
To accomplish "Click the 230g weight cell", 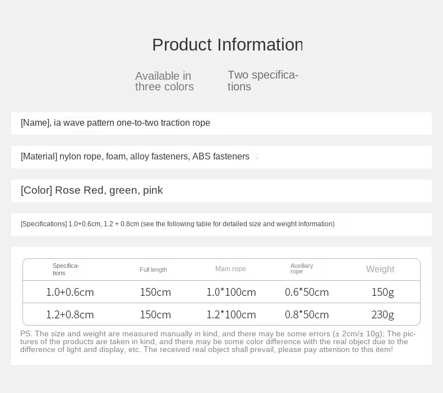I will [x=382, y=314].
